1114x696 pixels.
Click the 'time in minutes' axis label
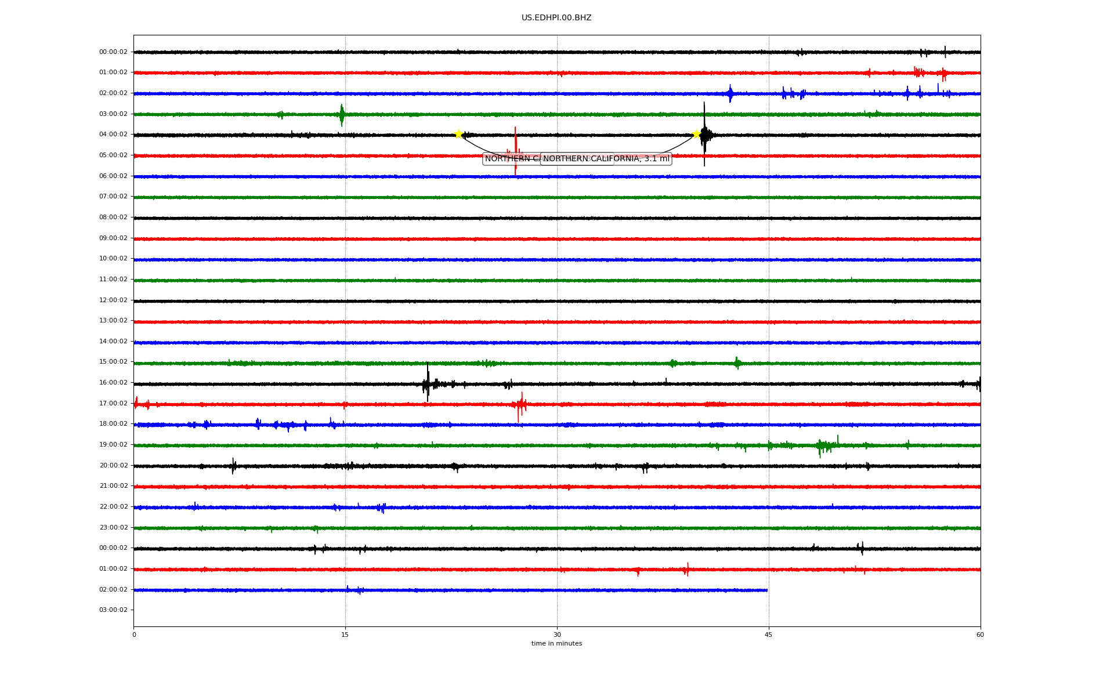[556, 643]
